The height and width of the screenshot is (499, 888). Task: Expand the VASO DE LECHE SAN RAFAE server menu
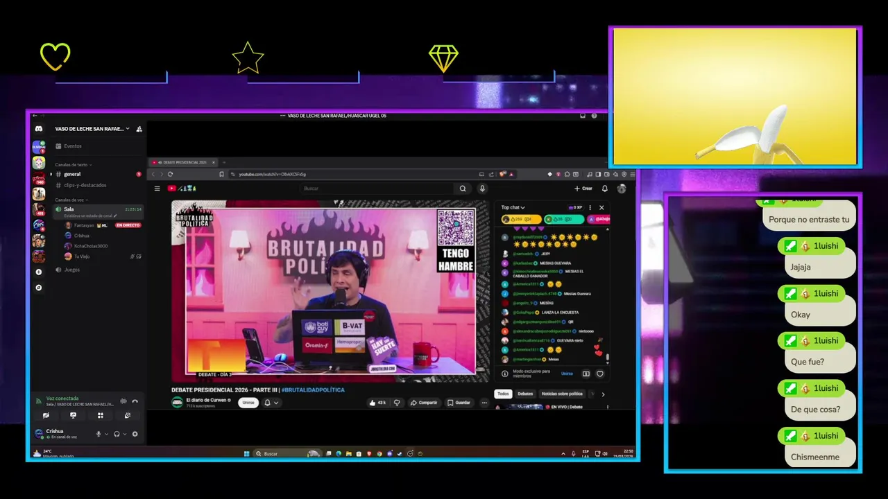[x=92, y=129]
